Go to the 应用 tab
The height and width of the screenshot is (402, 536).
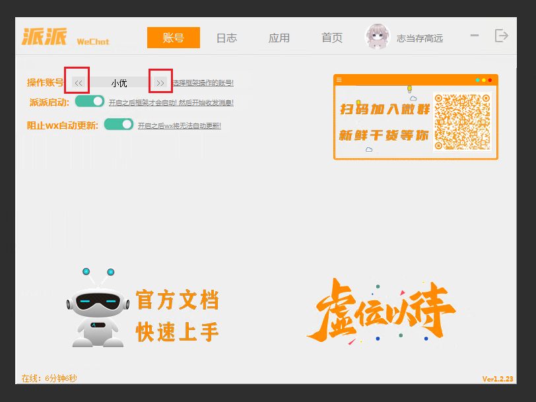279,38
